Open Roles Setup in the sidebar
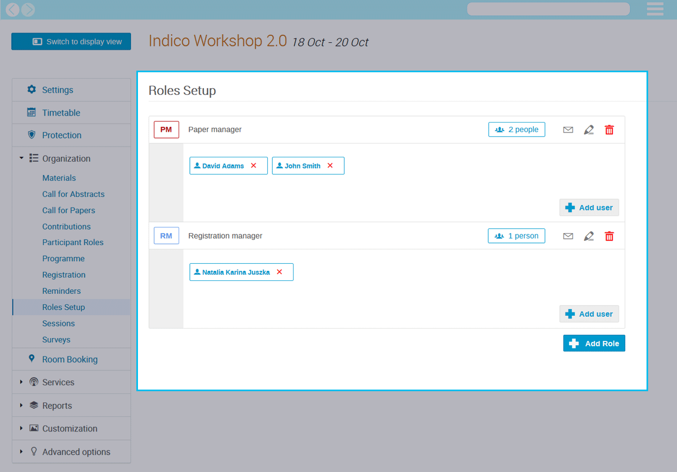 point(64,307)
